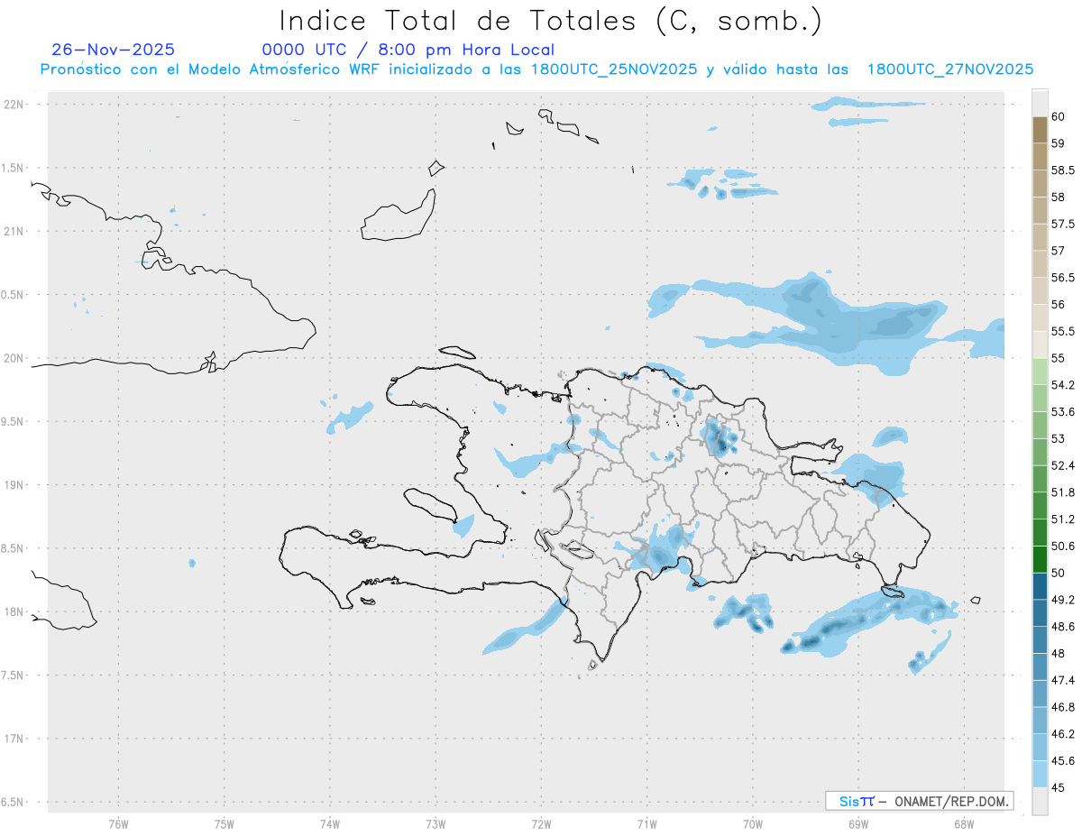Click colorbar value '45.6'

coord(1063,760)
